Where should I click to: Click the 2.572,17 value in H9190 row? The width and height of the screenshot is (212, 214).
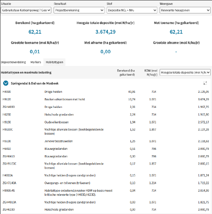pos(203,122)
